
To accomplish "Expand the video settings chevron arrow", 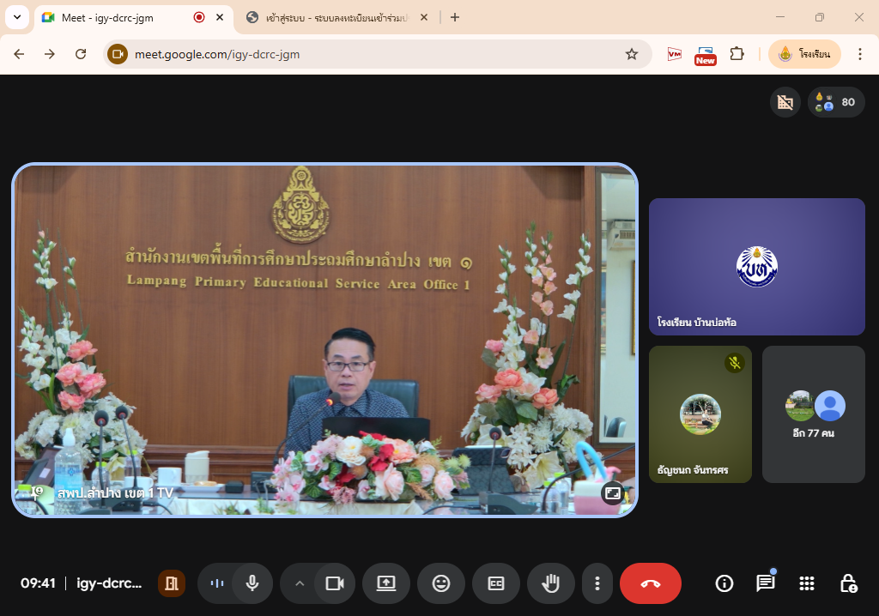I will click(300, 583).
